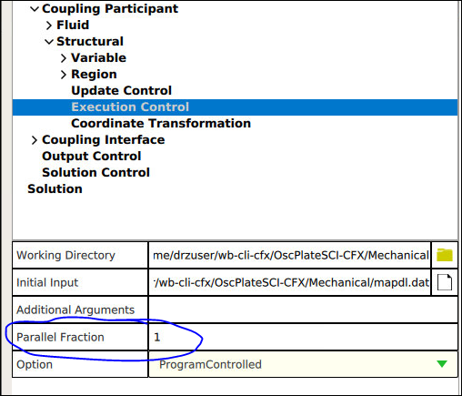462x396 pixels.
Task: Select Coupling Participant tree label
Action: [x=110, y=8]
